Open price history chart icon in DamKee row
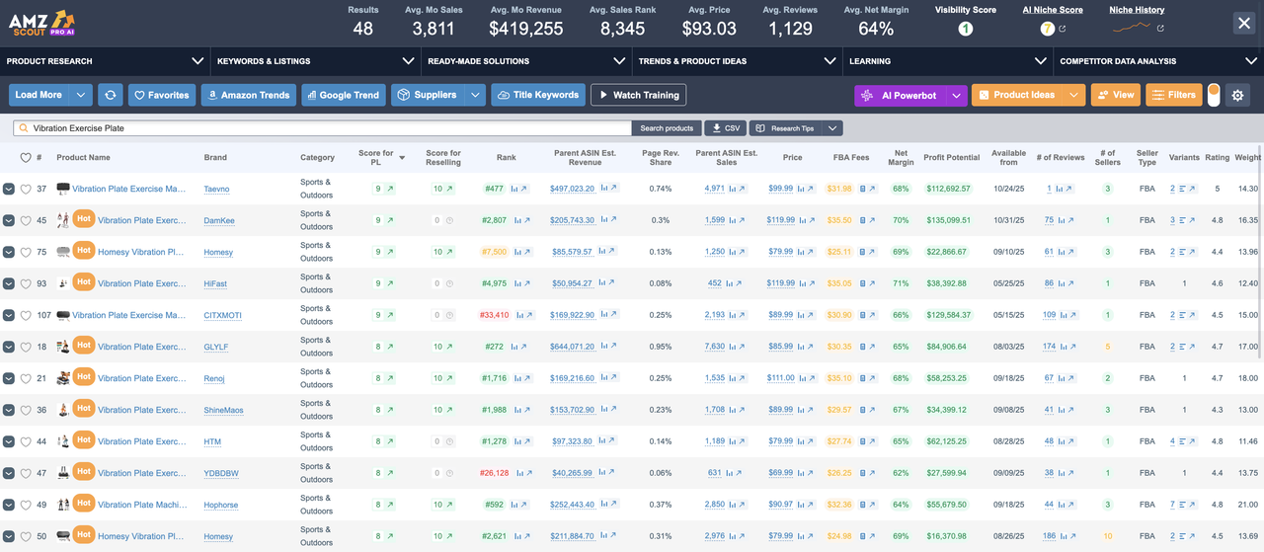 (x=803, y=220)
